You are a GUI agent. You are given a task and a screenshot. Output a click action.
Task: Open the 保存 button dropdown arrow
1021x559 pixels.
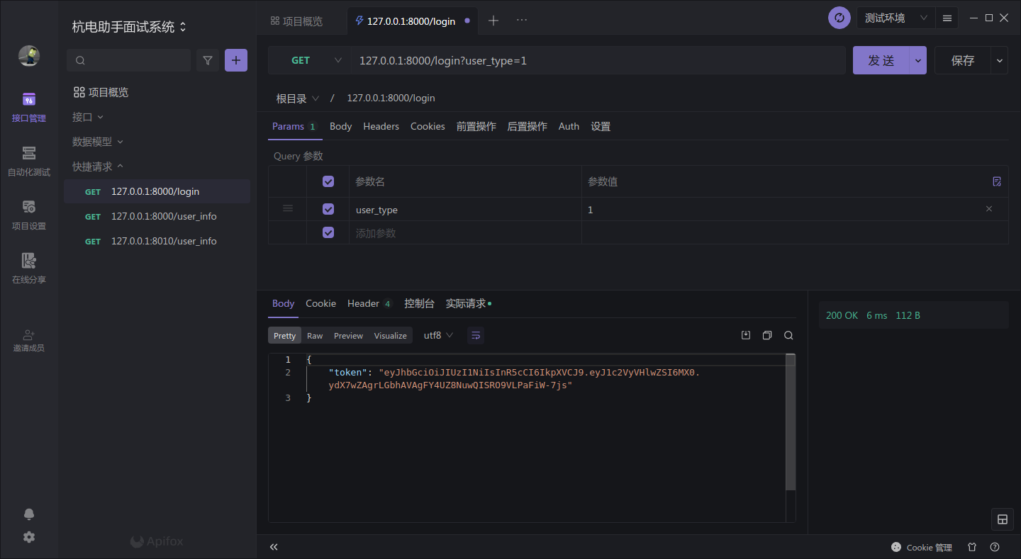click(x=1000, y=61)
